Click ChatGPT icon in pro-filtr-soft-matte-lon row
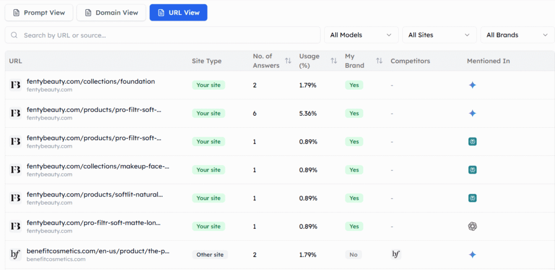The width and height of the screenshot is (555, 270). pos(472,226)
